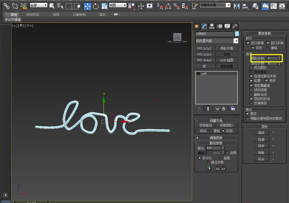The height and width of the screenshot is (203, 289).
Task: Expand the 创建选择集 combo box
Action: point(229,5)
